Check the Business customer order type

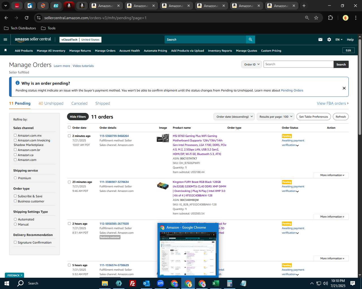tap(15, 201)
